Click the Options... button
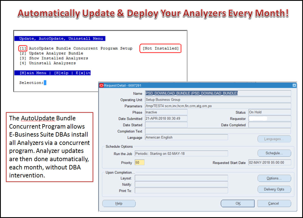 click(274, 178)
